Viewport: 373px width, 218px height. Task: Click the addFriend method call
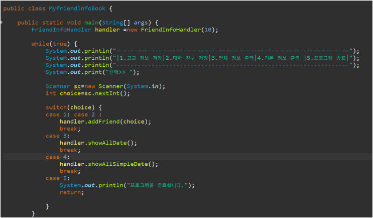click(104, 122)
